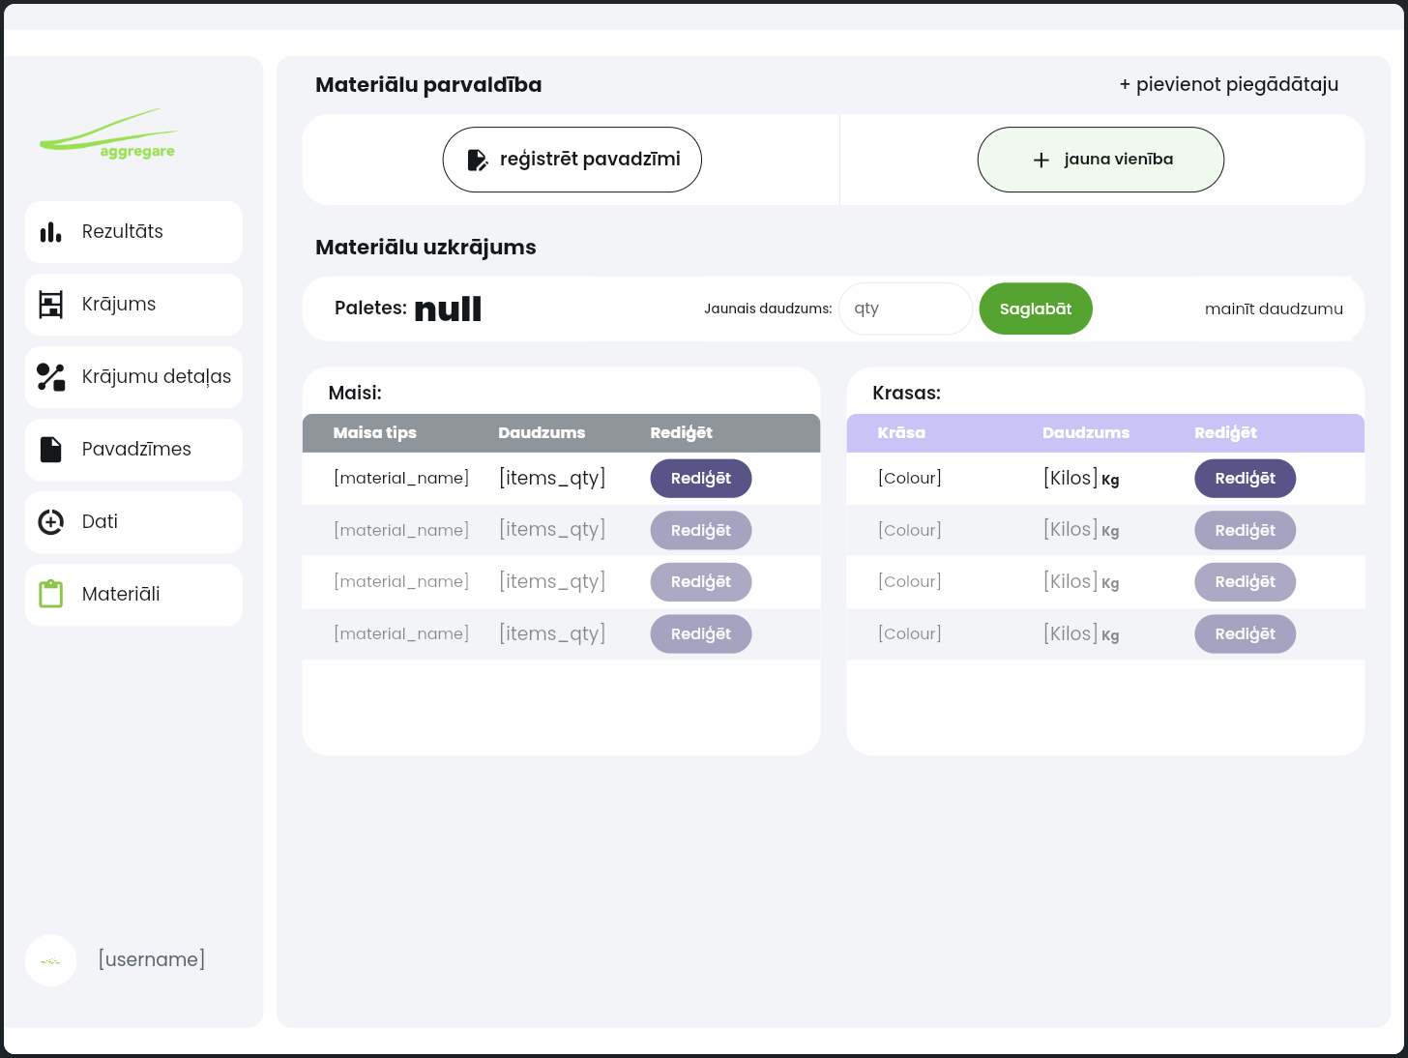The width and height of the screenshot is (1408, 1058).
Task: Open the Pavadzīmes sidebar item
Action: (133, 450)
